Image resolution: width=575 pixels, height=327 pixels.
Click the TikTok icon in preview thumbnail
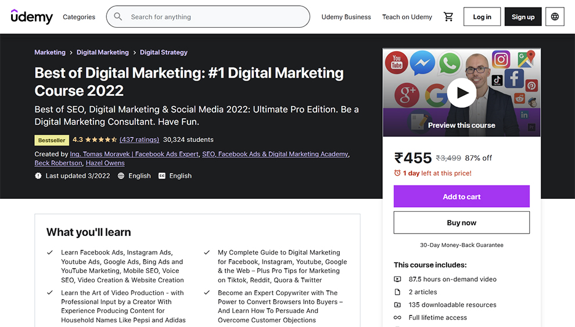point(497,80)
